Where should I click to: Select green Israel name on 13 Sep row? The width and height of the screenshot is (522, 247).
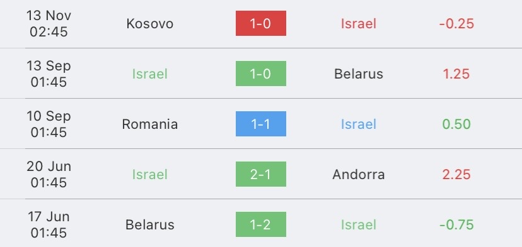[x=150, y=74]
